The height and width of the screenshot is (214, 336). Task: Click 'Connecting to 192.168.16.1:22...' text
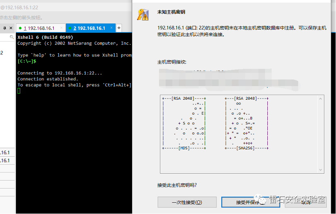click(x=60, y=73)
